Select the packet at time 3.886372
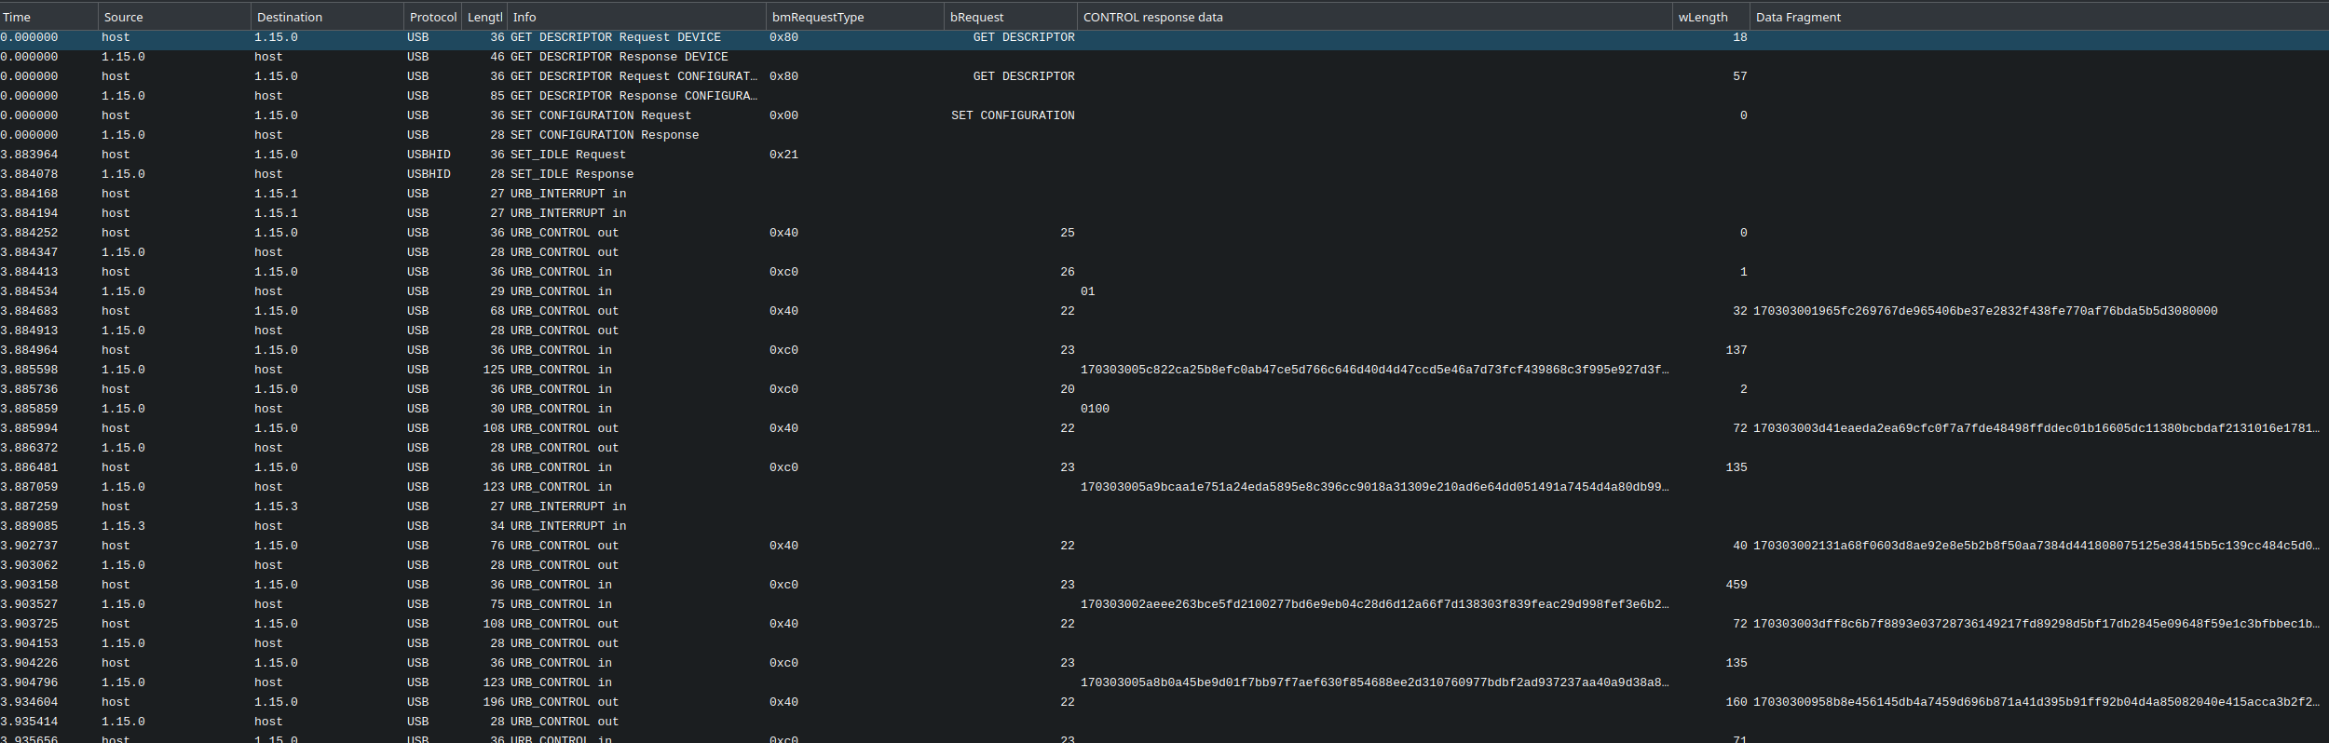The image size is (2329, 743). pyautogui.click(x=1164, y=448)
